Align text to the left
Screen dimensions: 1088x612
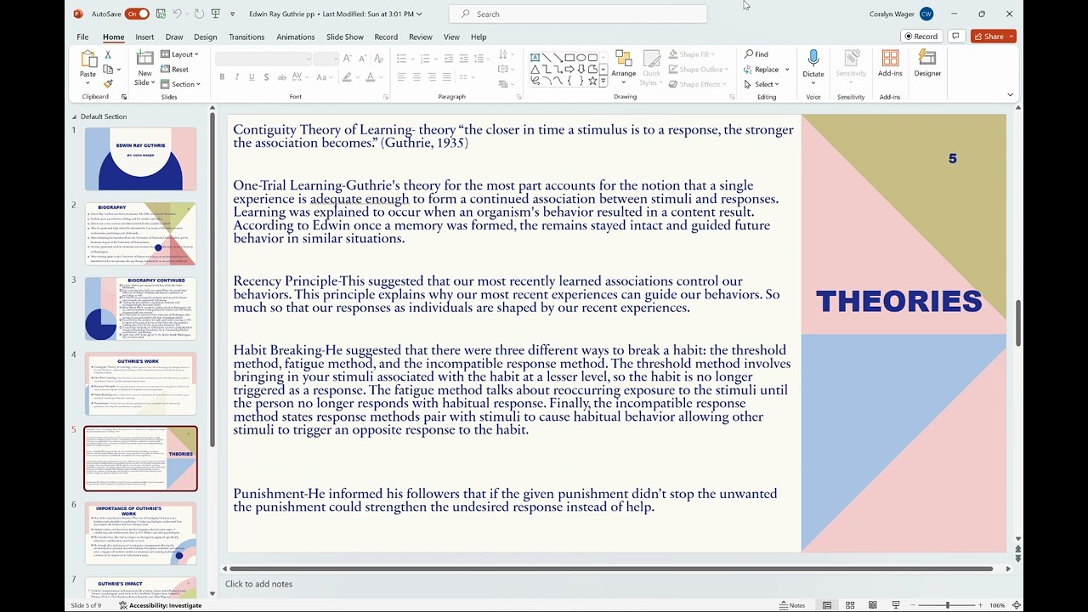coord(401,77)
